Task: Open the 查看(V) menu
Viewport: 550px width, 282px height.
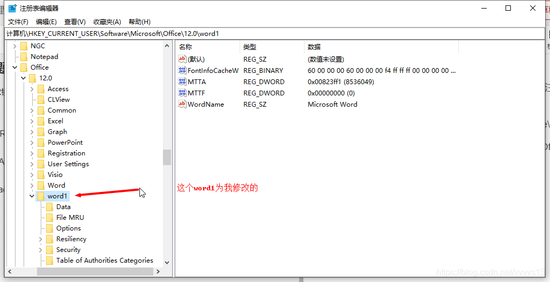Action: pos(75,22)
